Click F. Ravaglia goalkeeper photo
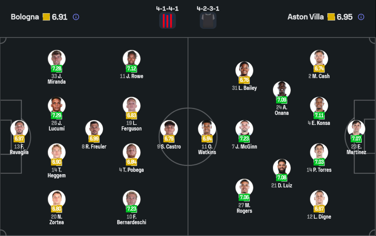This screenshot has width=376, height=236. 19,129
